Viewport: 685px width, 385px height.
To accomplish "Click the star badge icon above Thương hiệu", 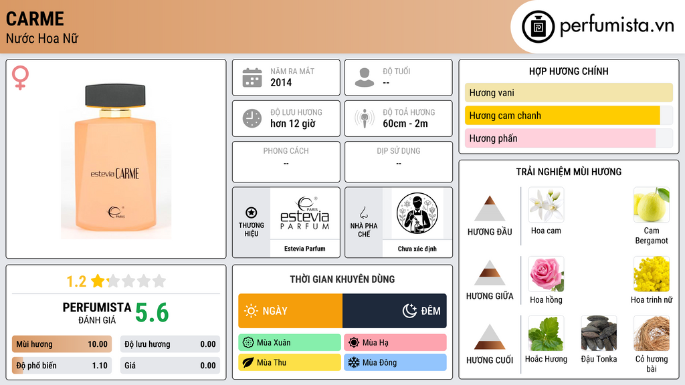I will coord(252,213).
